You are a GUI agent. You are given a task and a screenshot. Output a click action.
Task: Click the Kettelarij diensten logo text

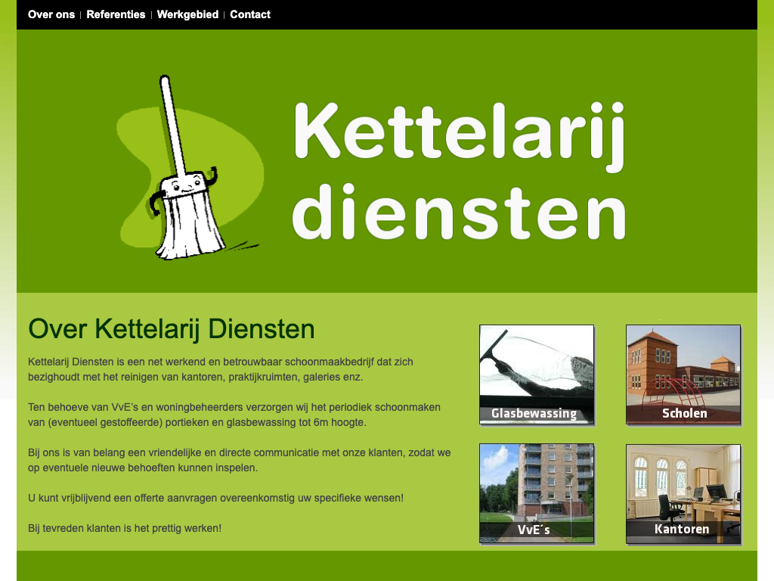click(x=459, y=170)
